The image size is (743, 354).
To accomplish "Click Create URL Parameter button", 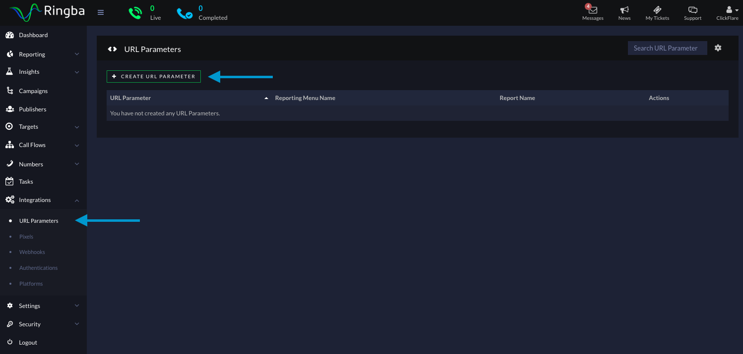I will [x=154, y=76].
